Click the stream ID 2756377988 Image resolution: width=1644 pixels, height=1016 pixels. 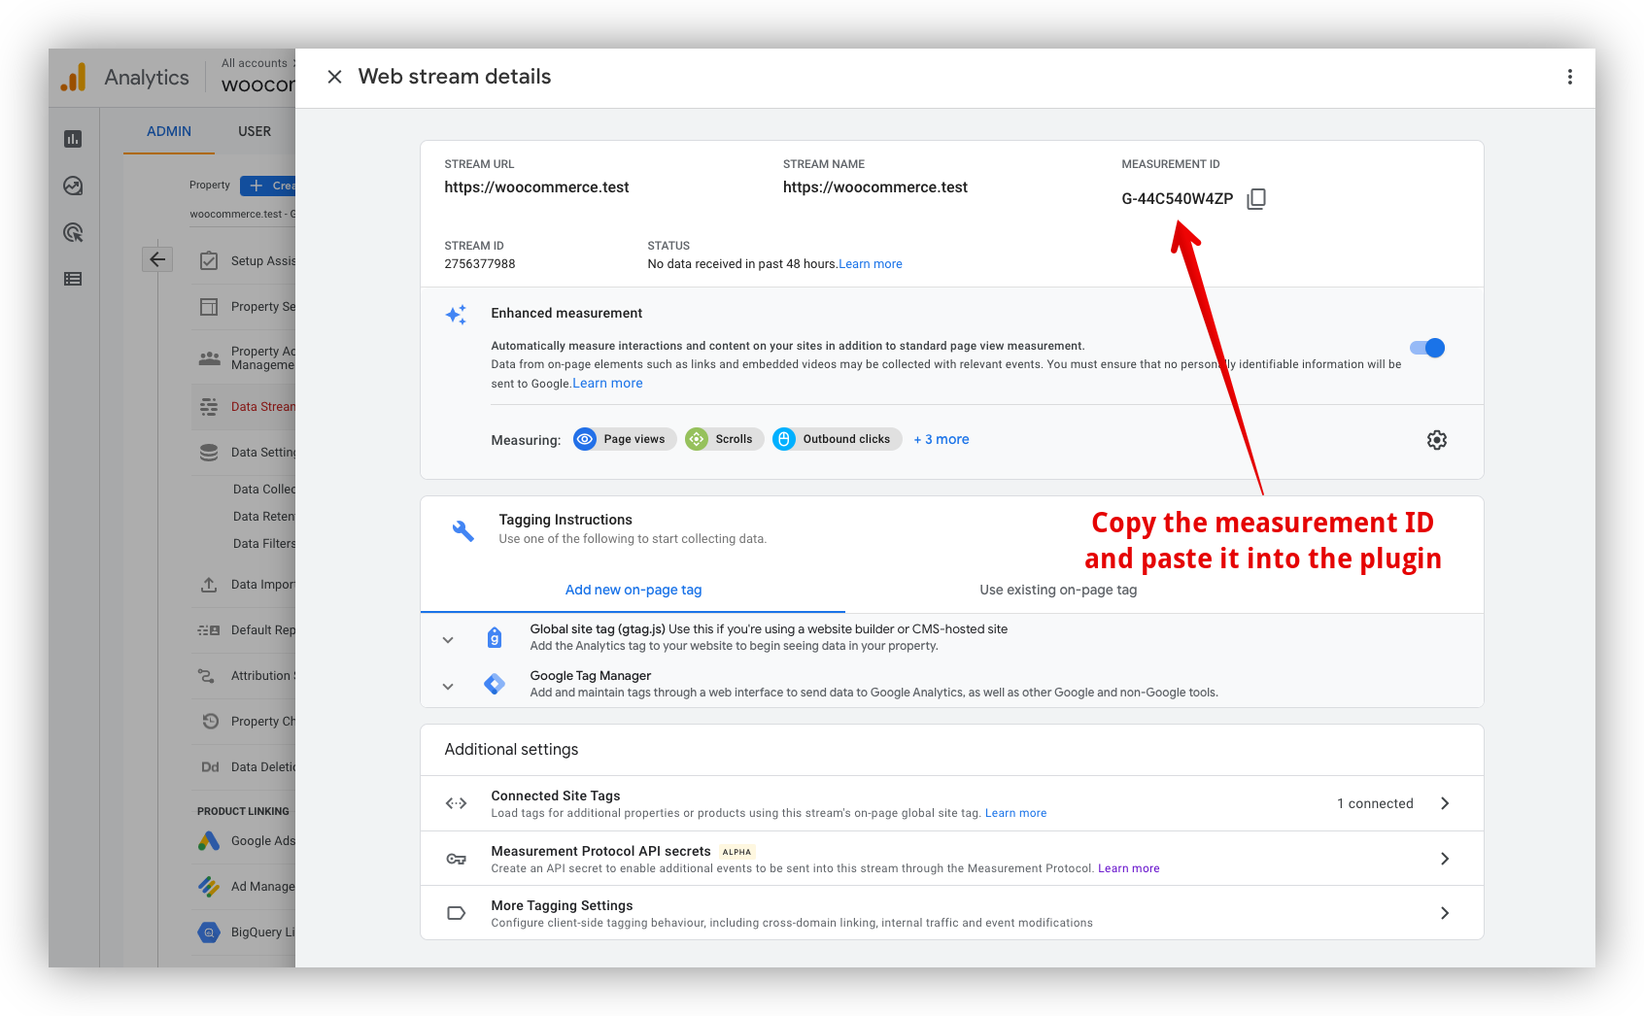coord(480,264)
